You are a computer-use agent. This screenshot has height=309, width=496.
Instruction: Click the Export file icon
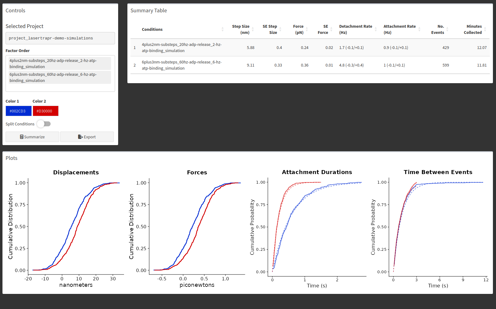tap(80, 137)
